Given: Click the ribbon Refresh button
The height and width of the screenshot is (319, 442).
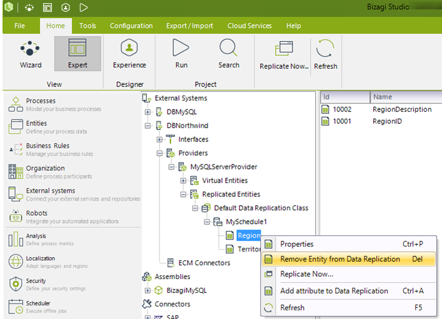Looking at the screenshot, I should pyautogui.click(x=326, y=54).
